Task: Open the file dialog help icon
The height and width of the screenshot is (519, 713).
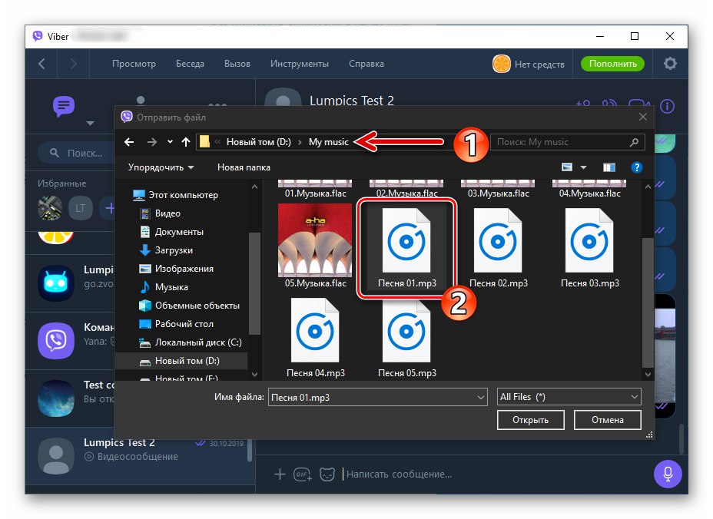Action: coord(637,167)
